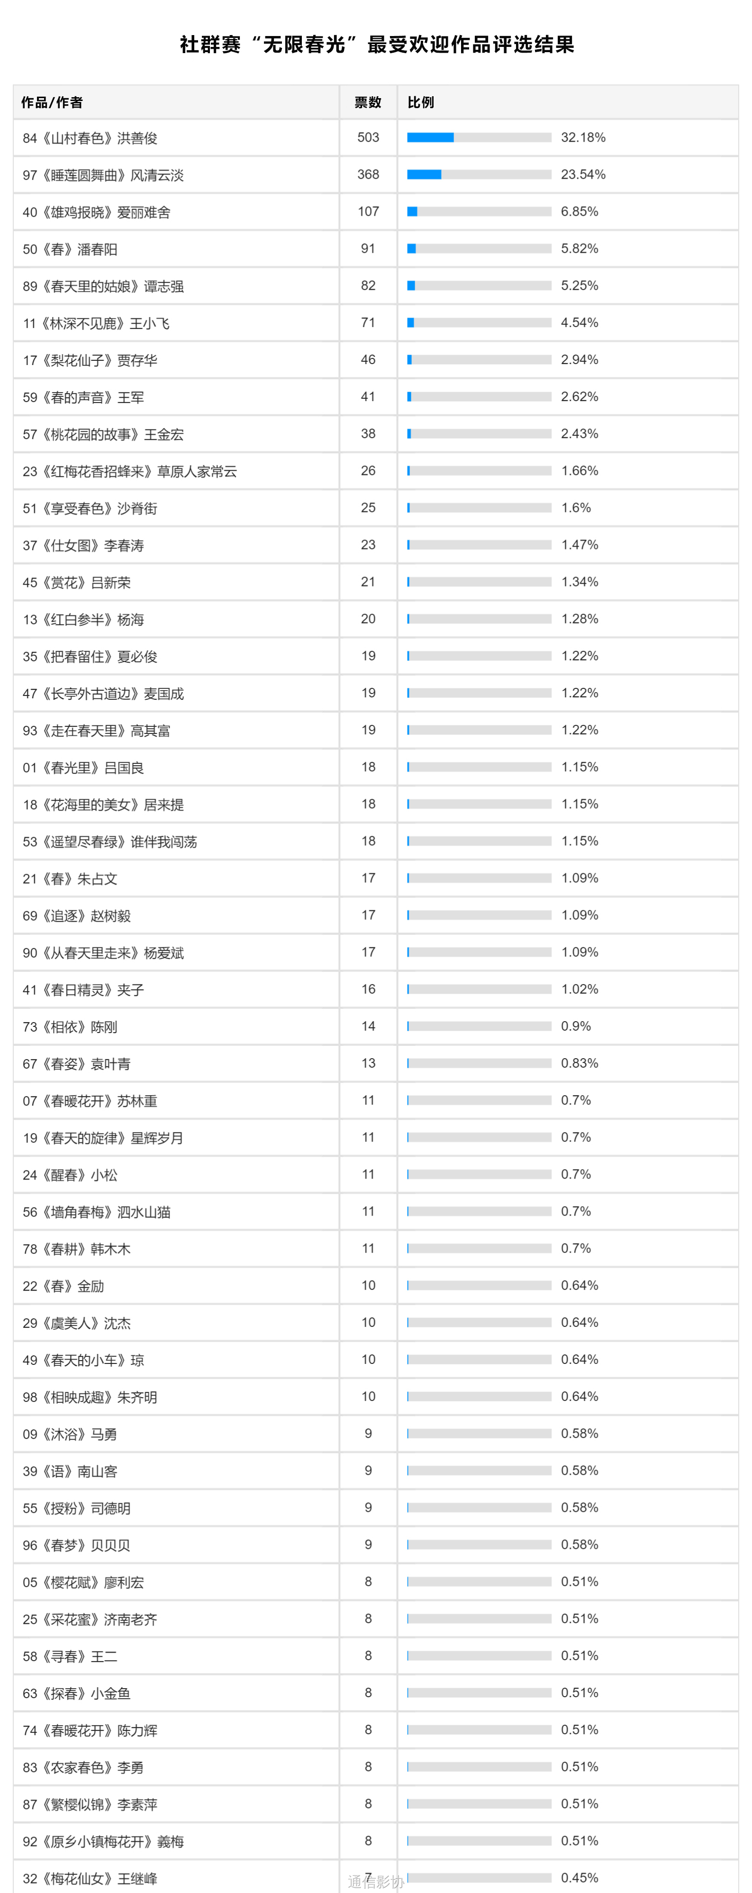
Task: Click the vote count 503
Action: tap(368, 137)
